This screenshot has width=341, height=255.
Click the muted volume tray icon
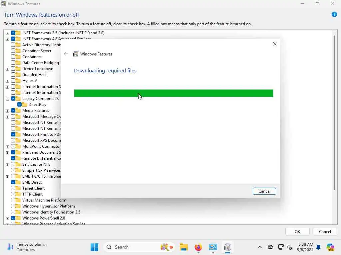click(289, 247)
